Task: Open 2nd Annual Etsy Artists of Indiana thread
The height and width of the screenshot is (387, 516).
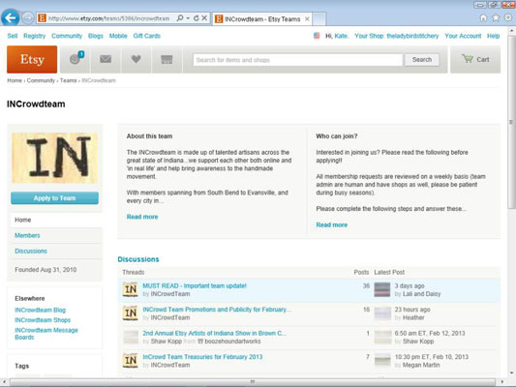Action: (x=215, y=333)
